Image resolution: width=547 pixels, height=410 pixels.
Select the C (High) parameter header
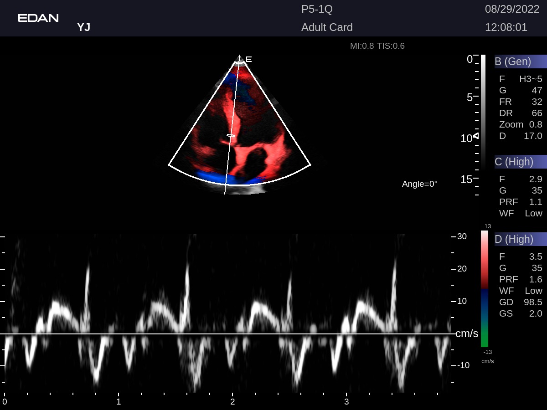(520, 161)
